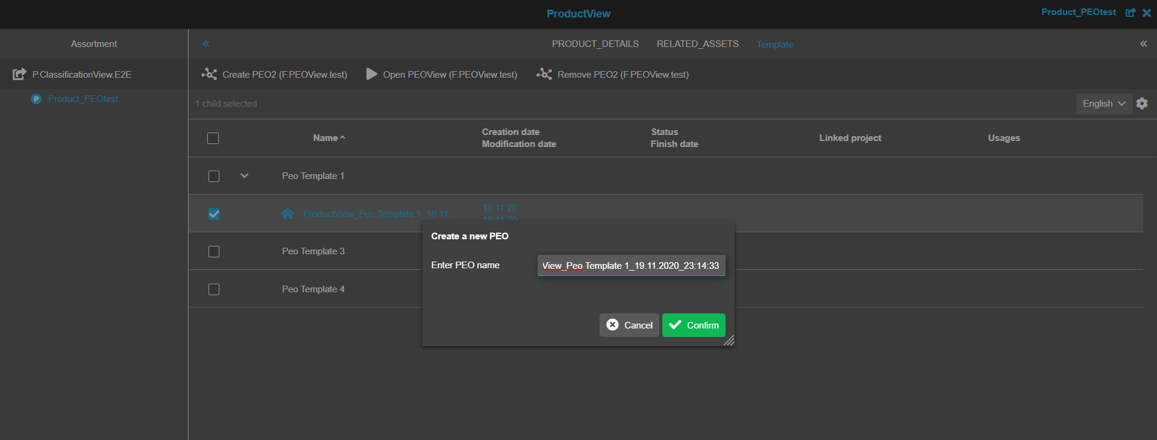The image size is (1157, 440).
Task: Collapse the left panel double-chevron
Action: (206, 44)
